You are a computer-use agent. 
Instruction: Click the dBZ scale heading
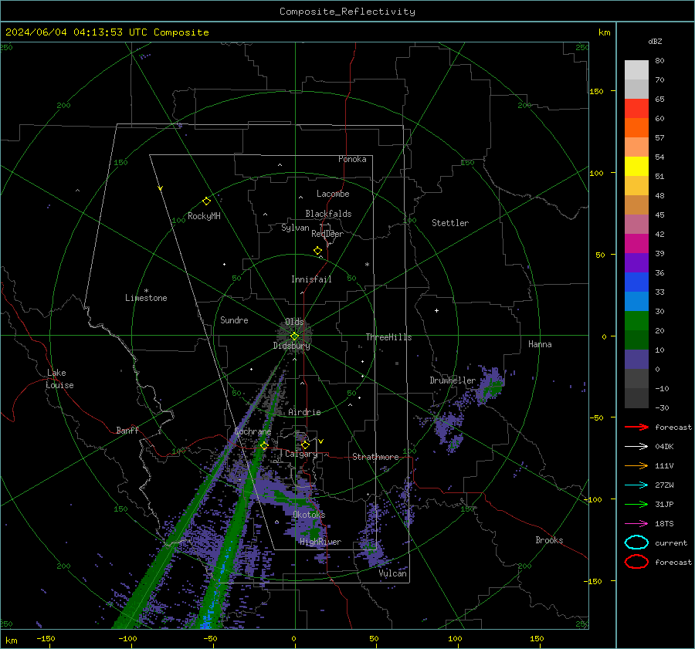655,41
